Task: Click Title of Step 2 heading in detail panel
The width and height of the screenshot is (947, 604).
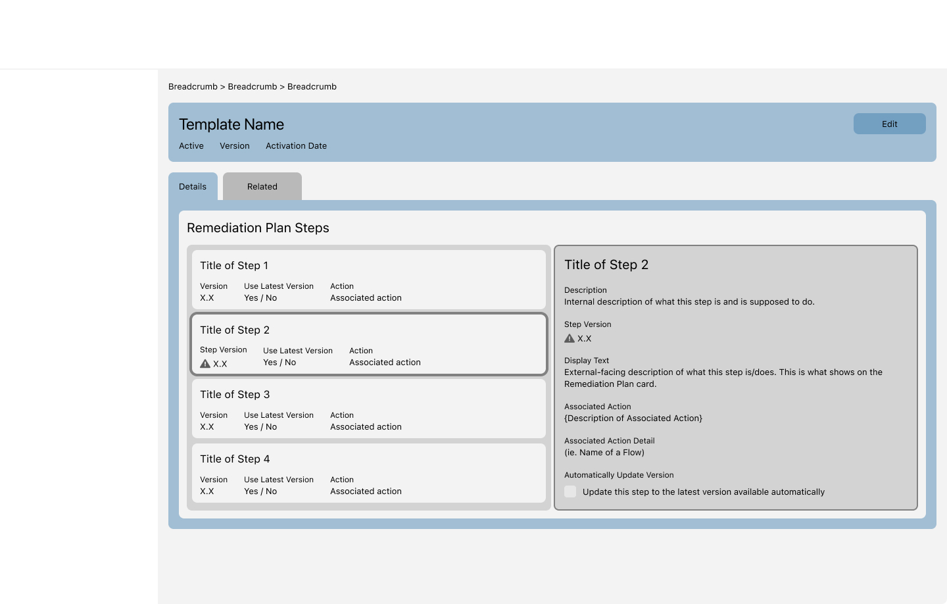Action: tap(606, 264)
